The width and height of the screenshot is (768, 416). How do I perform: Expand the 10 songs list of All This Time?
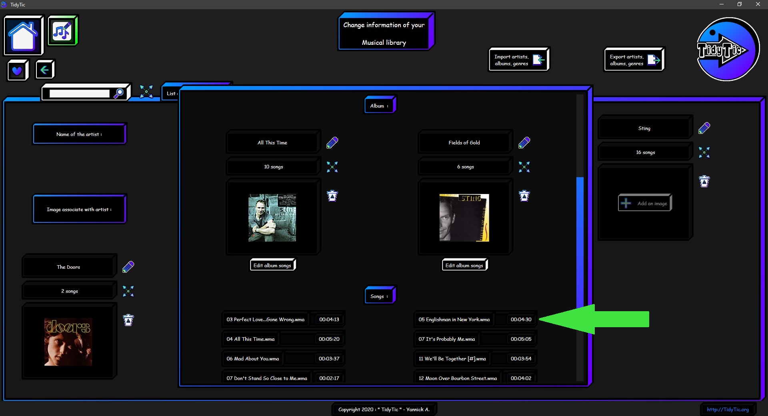[332, 167]
